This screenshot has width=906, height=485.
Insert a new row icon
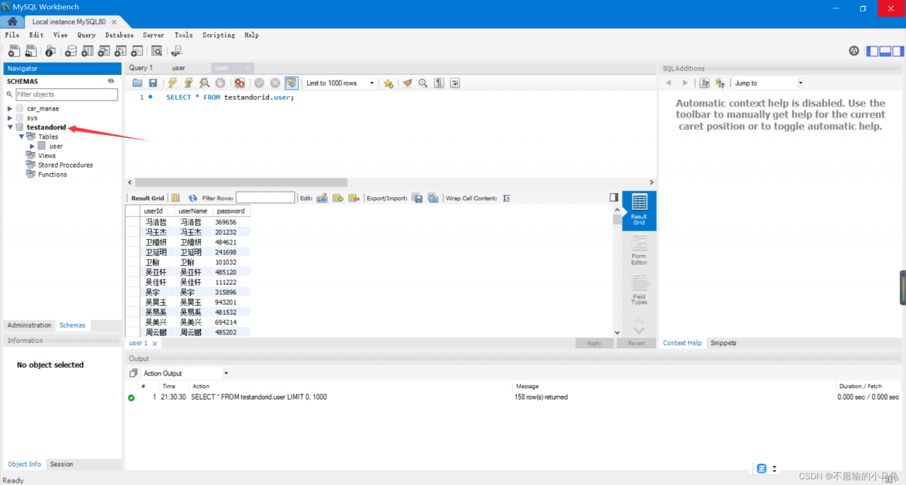tap(338, 199)
